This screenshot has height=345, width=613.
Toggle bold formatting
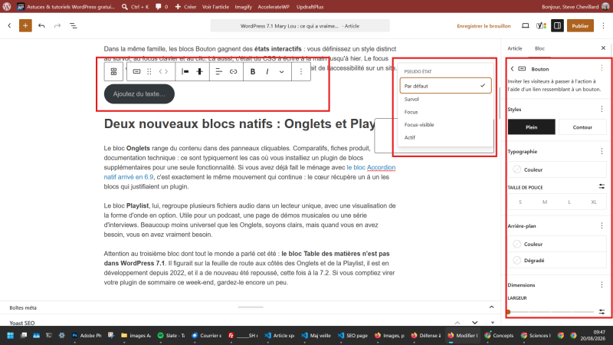pos(253,71)
